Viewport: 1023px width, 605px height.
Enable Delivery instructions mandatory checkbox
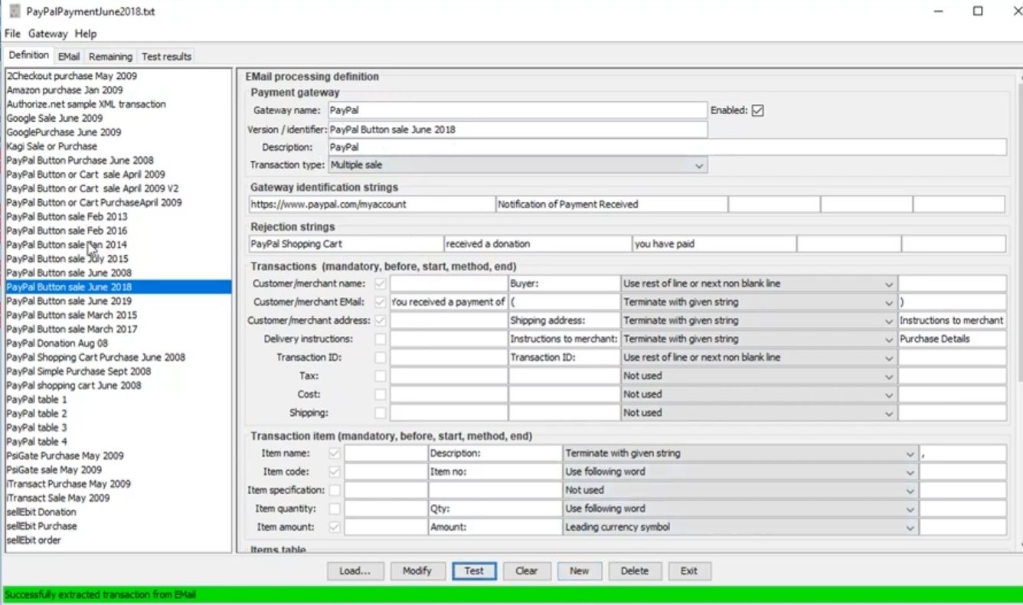pyautogui.click(x=381, y=338)
